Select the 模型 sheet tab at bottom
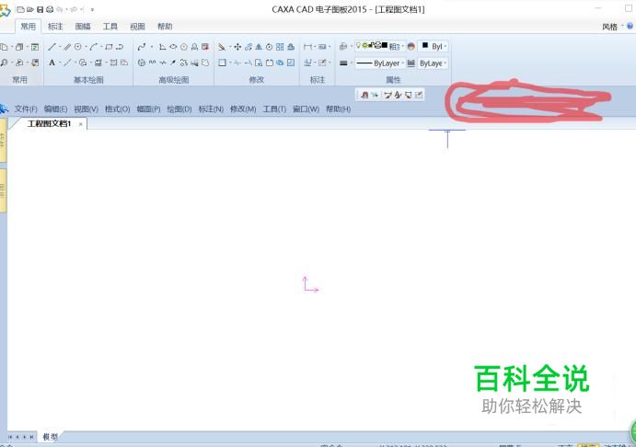The height and width of the screenshot is (447, 636). pos(51,437)
